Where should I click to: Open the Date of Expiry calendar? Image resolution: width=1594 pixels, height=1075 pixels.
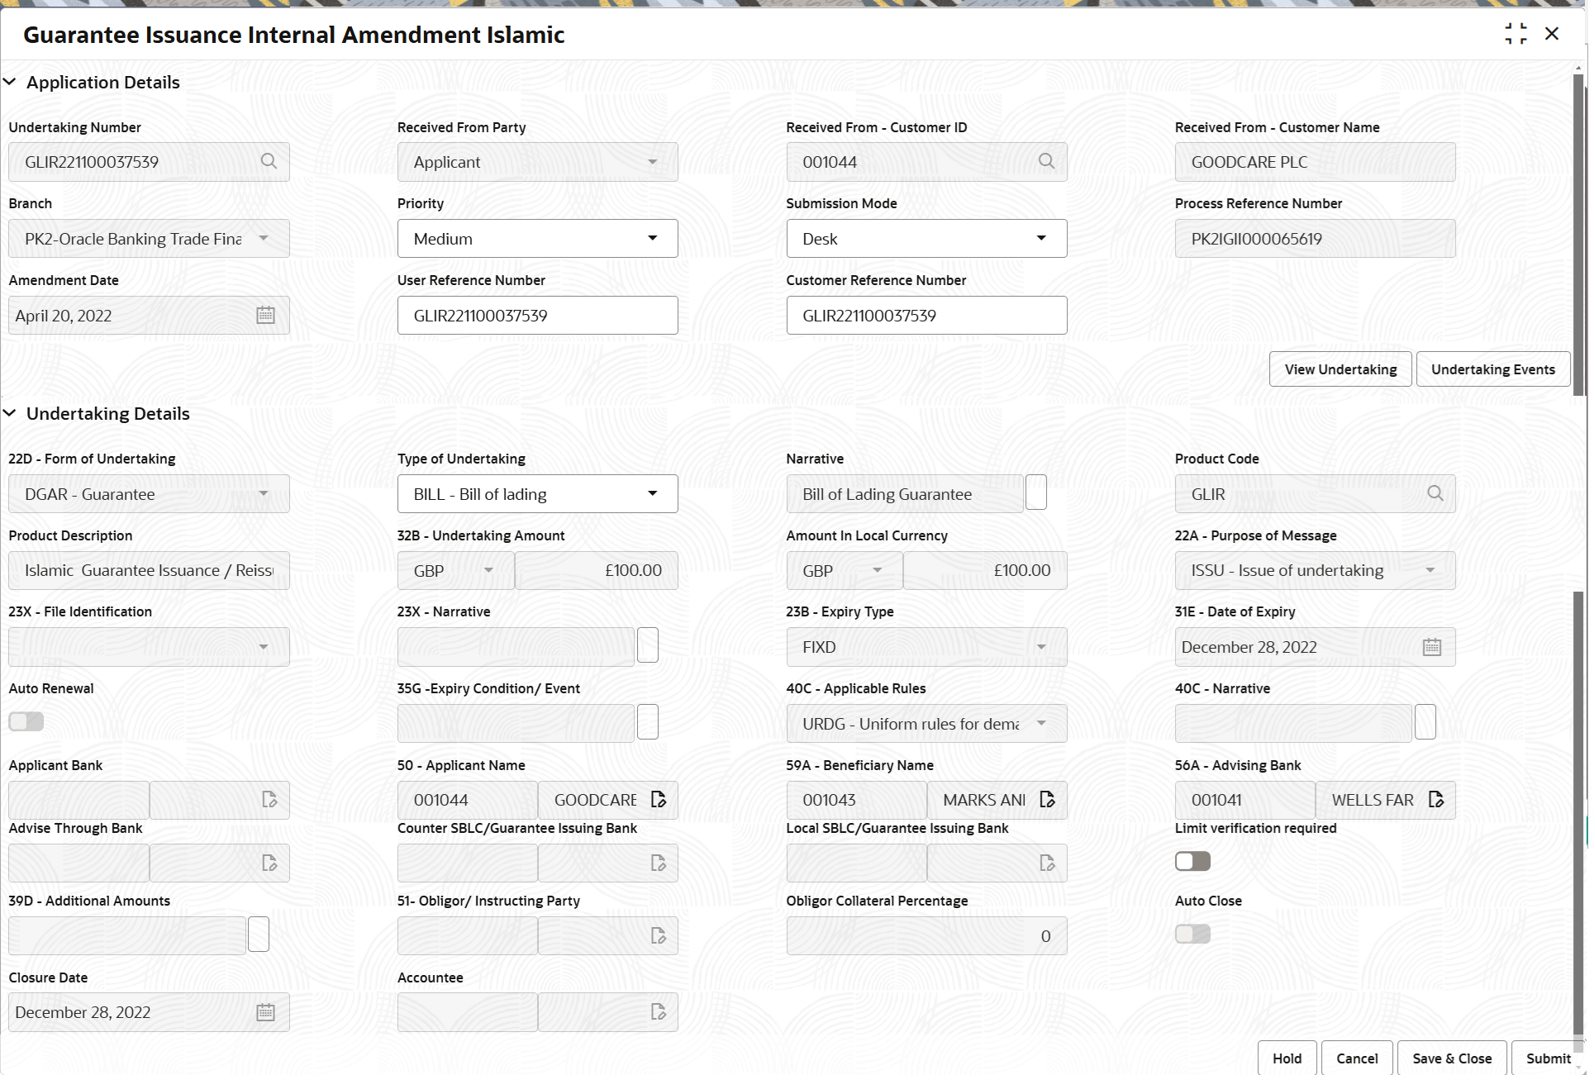(x=1433, y=647)
